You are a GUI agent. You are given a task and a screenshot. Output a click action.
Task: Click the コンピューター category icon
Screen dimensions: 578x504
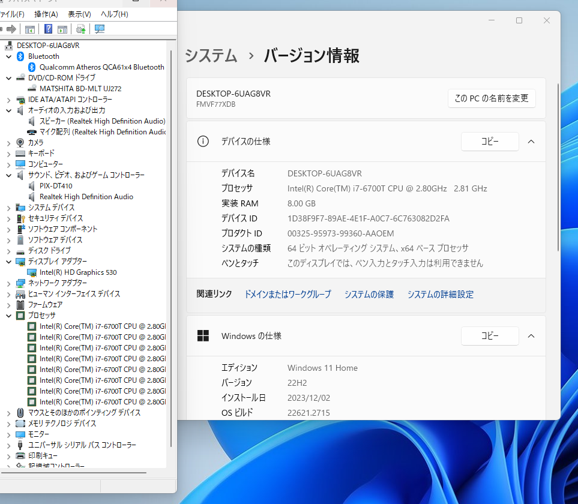pyautogui.click(x=20, y=164)
